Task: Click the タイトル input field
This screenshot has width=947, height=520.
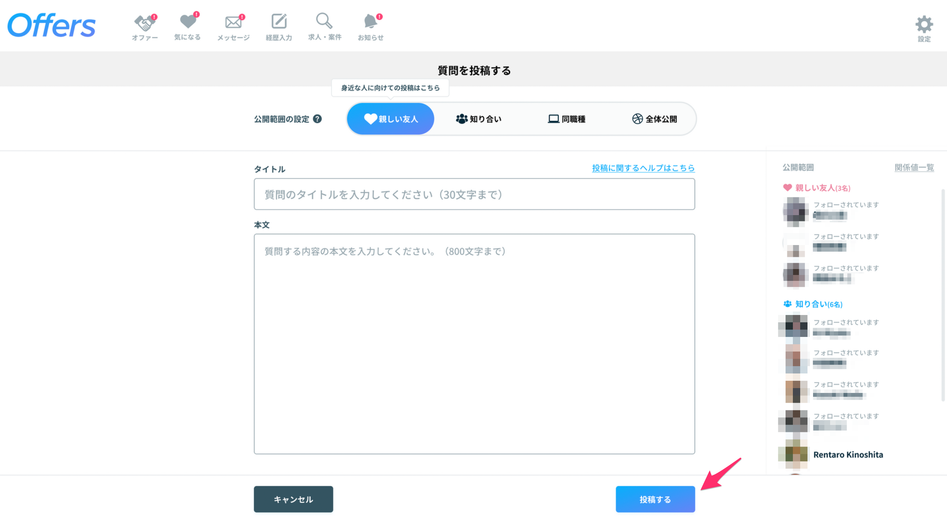Action: [474, 194]
